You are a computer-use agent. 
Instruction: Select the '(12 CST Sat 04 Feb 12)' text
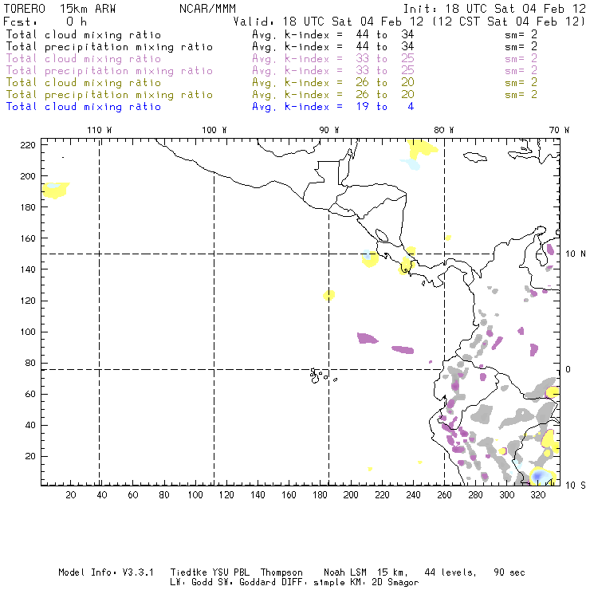click(x=509, y=22)
